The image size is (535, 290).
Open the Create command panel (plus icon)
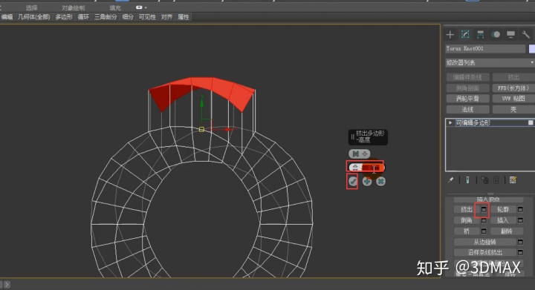[450, 34]
